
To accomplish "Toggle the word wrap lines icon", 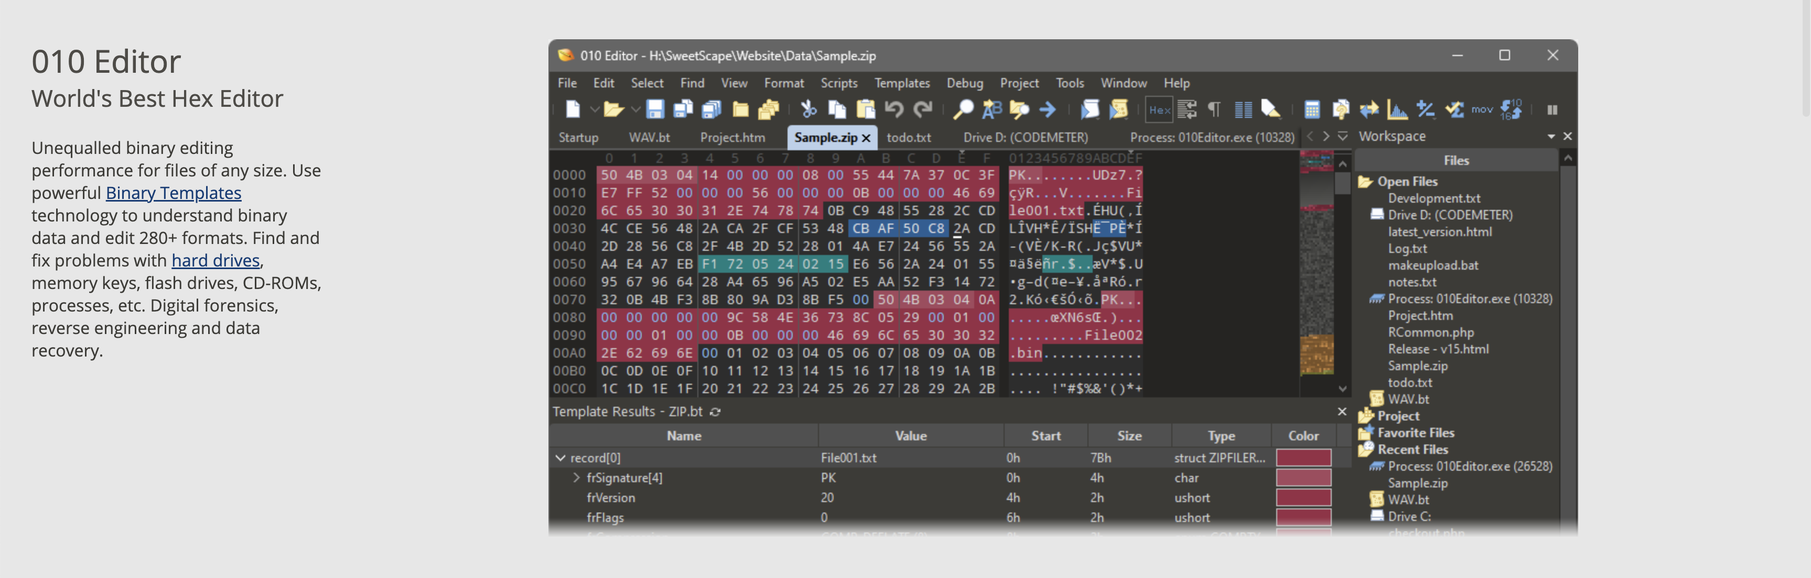I will pos(1187,109).
